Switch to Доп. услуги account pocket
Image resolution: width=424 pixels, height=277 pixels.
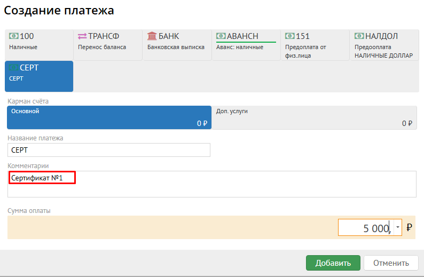point(314,117)
